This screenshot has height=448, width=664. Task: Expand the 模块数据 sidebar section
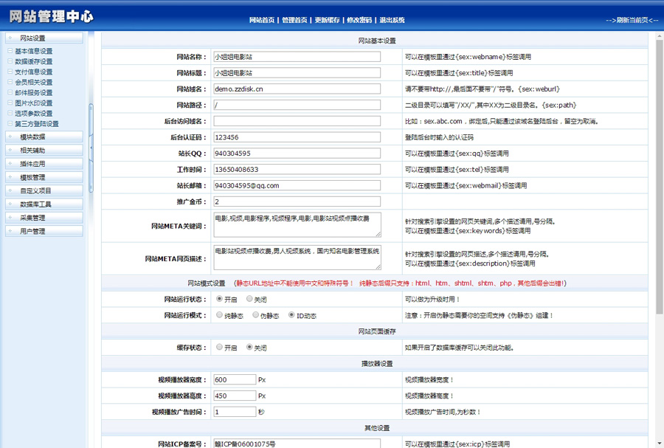(x=43, y=137)
